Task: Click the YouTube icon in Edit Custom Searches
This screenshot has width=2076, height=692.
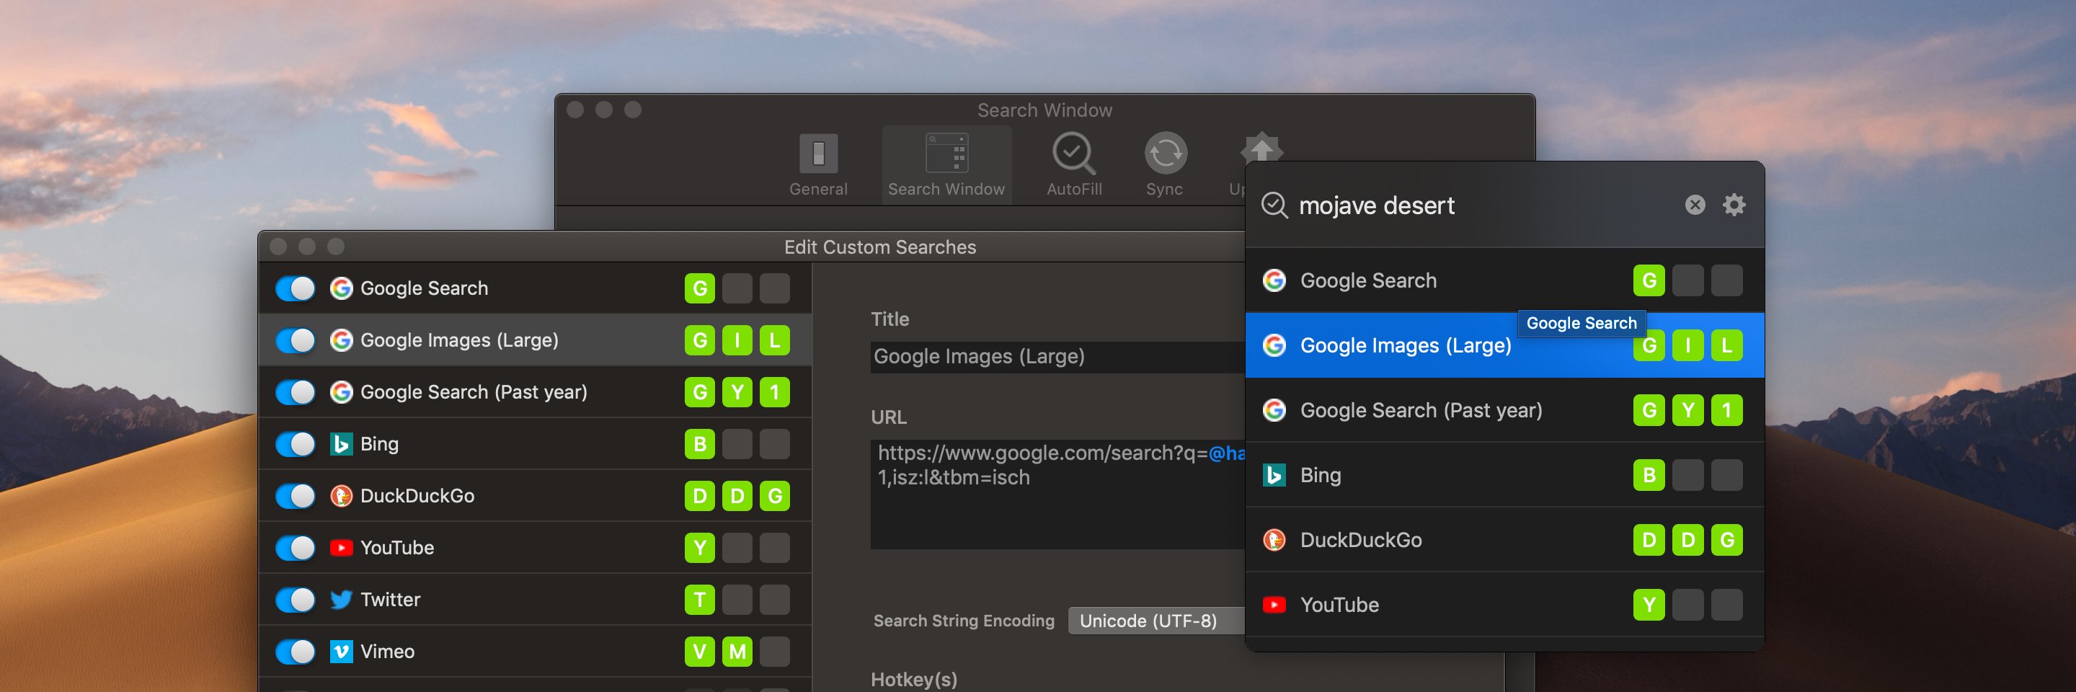Action: click(341, 547)
